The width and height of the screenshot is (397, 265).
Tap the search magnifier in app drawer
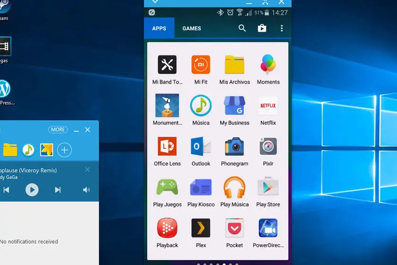[242, 28]
